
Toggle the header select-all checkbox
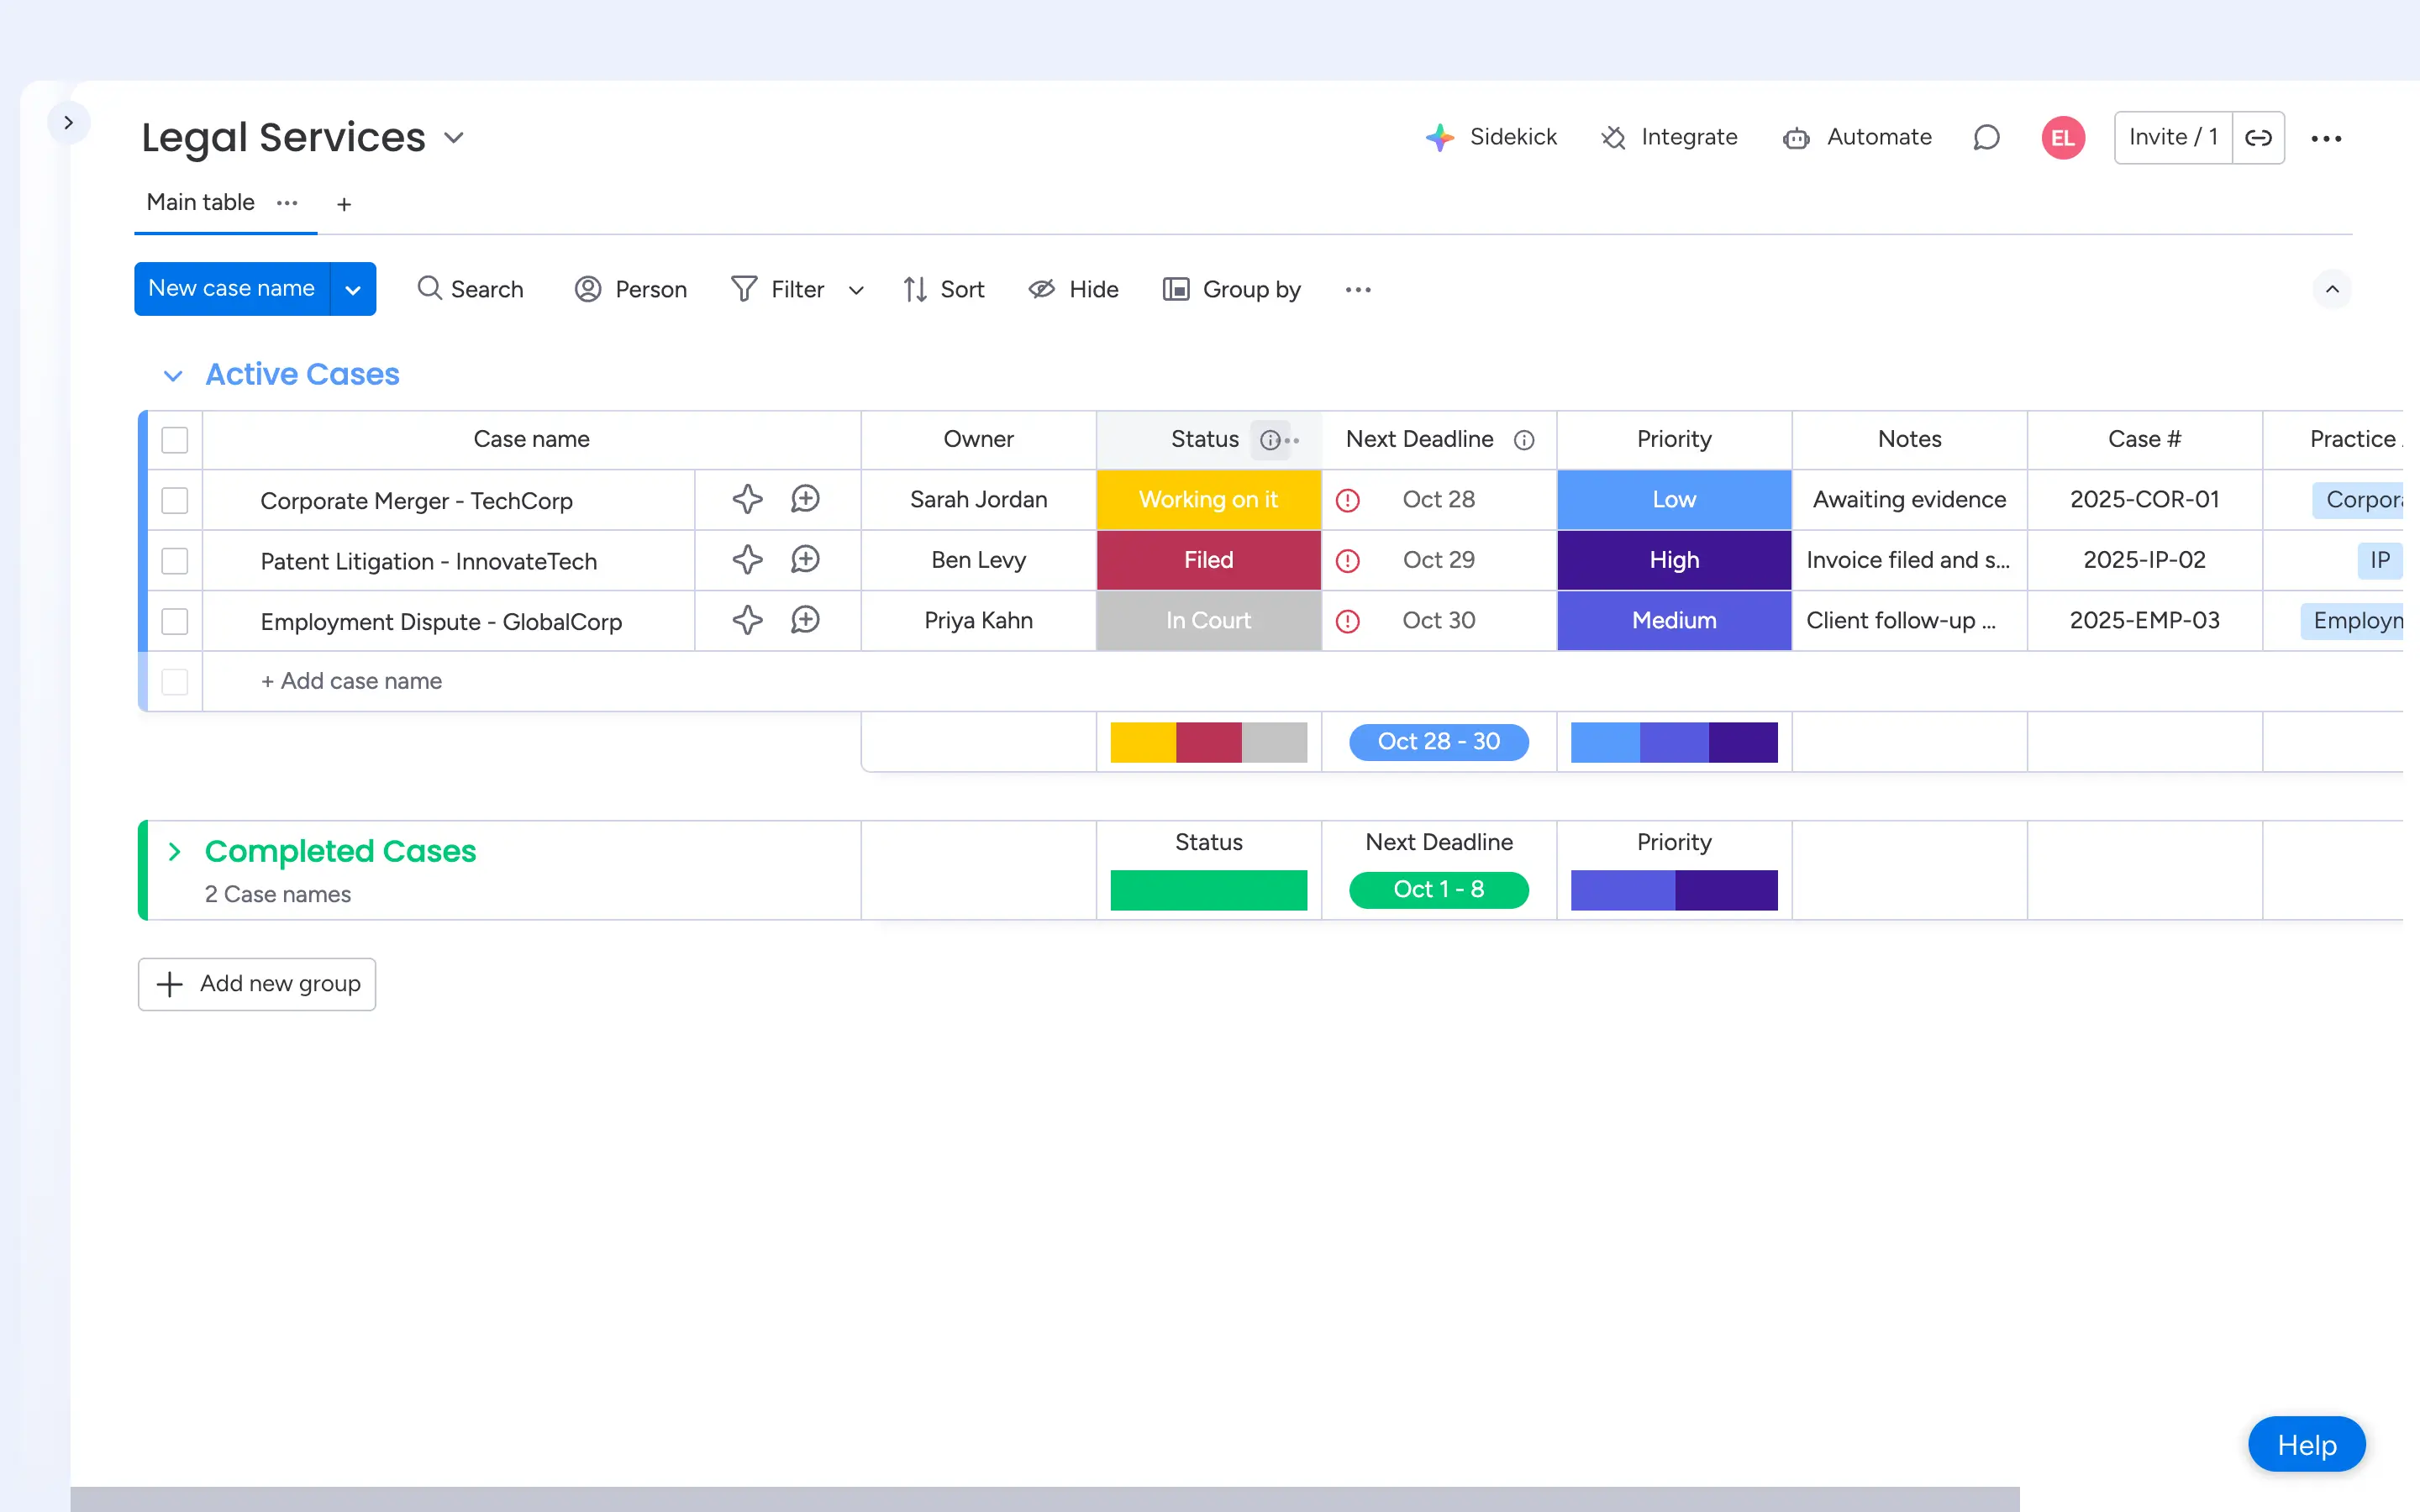point(175,440)
